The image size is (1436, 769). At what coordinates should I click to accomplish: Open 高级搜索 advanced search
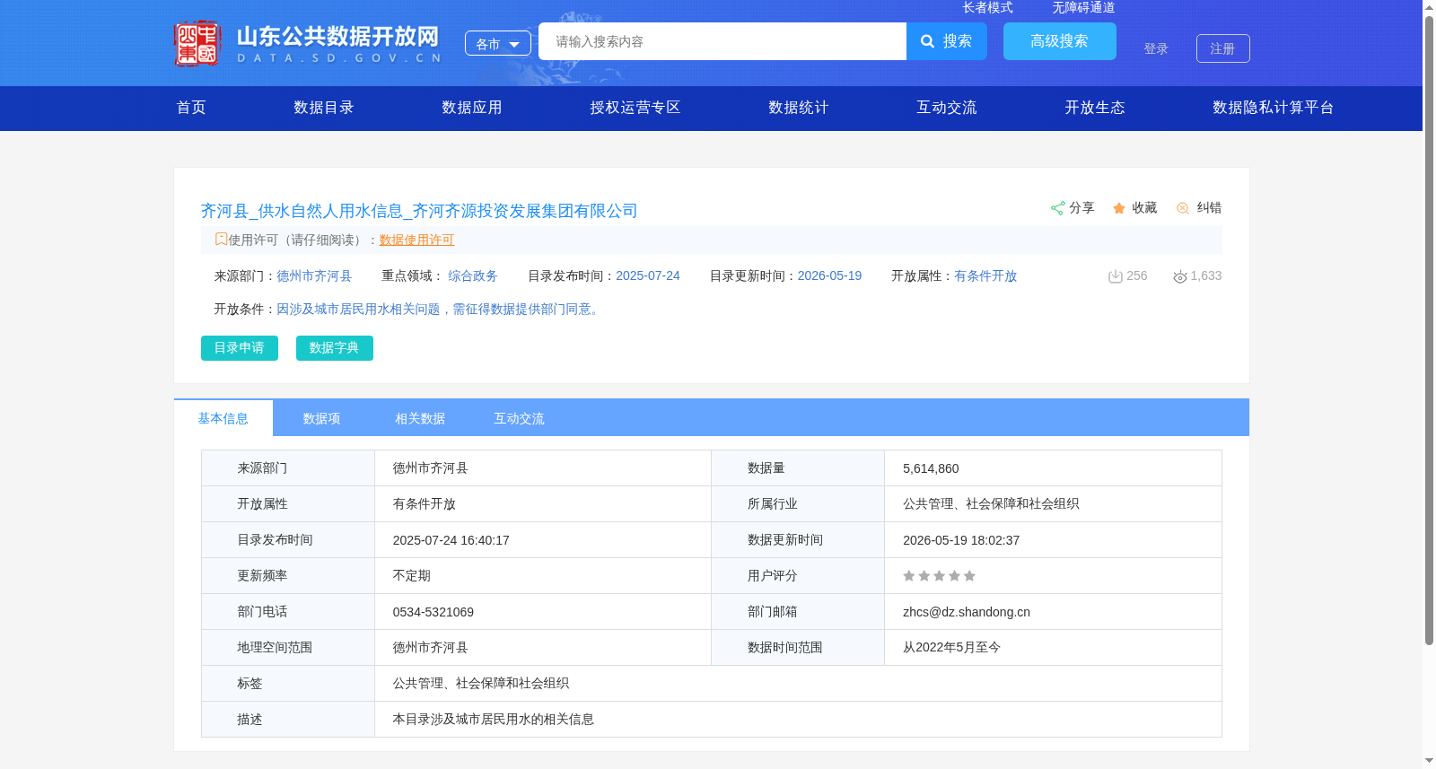(x=1060, y=41)
